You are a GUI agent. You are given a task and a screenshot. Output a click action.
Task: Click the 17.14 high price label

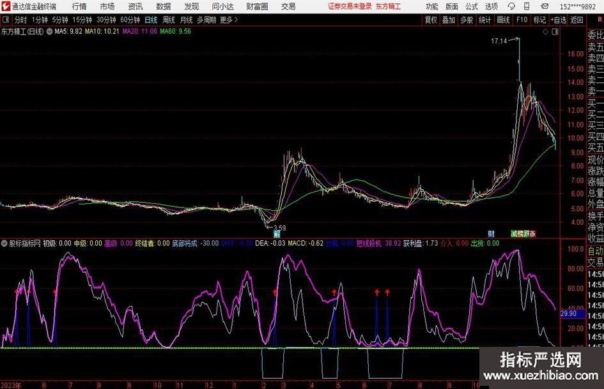499,42
